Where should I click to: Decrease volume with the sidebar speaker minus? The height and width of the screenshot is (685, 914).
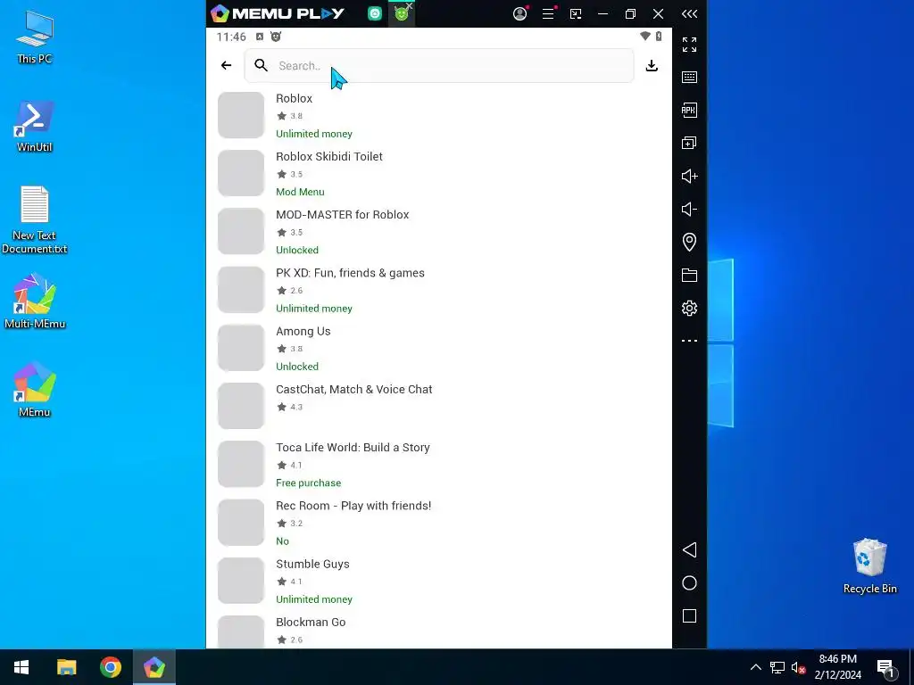coord(689,209)
